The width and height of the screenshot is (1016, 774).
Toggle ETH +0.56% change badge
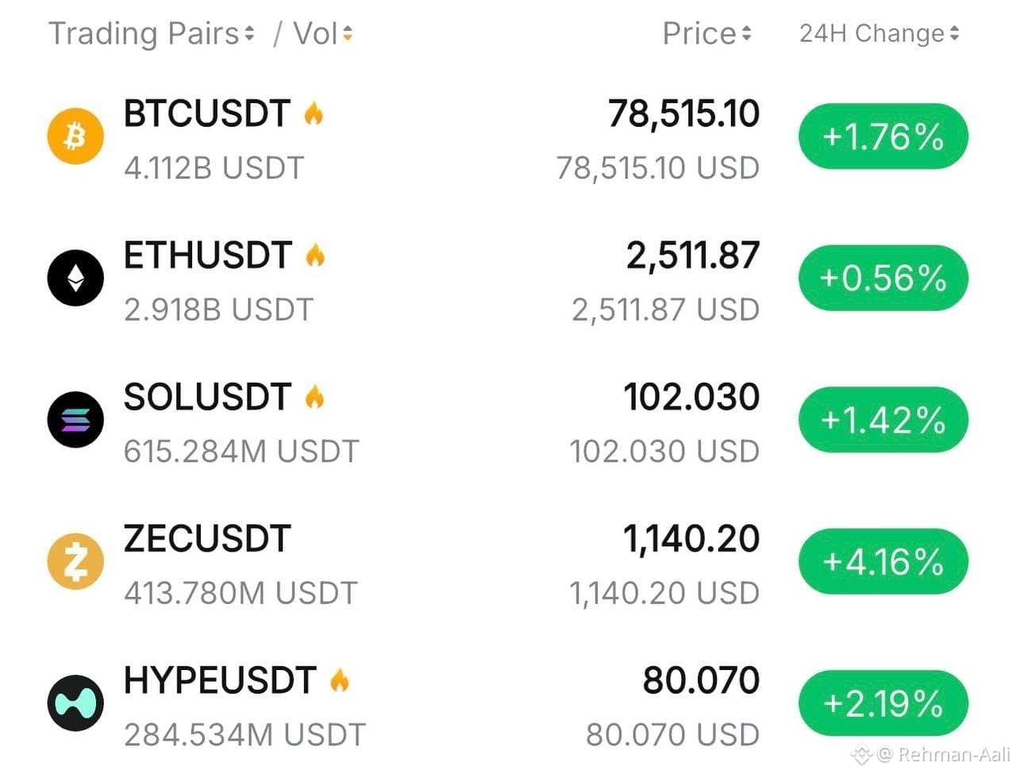coord(883,278)
